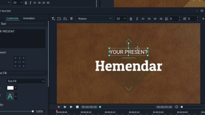
Task: Click the Text Fill section header
Action: click(3, 73)
